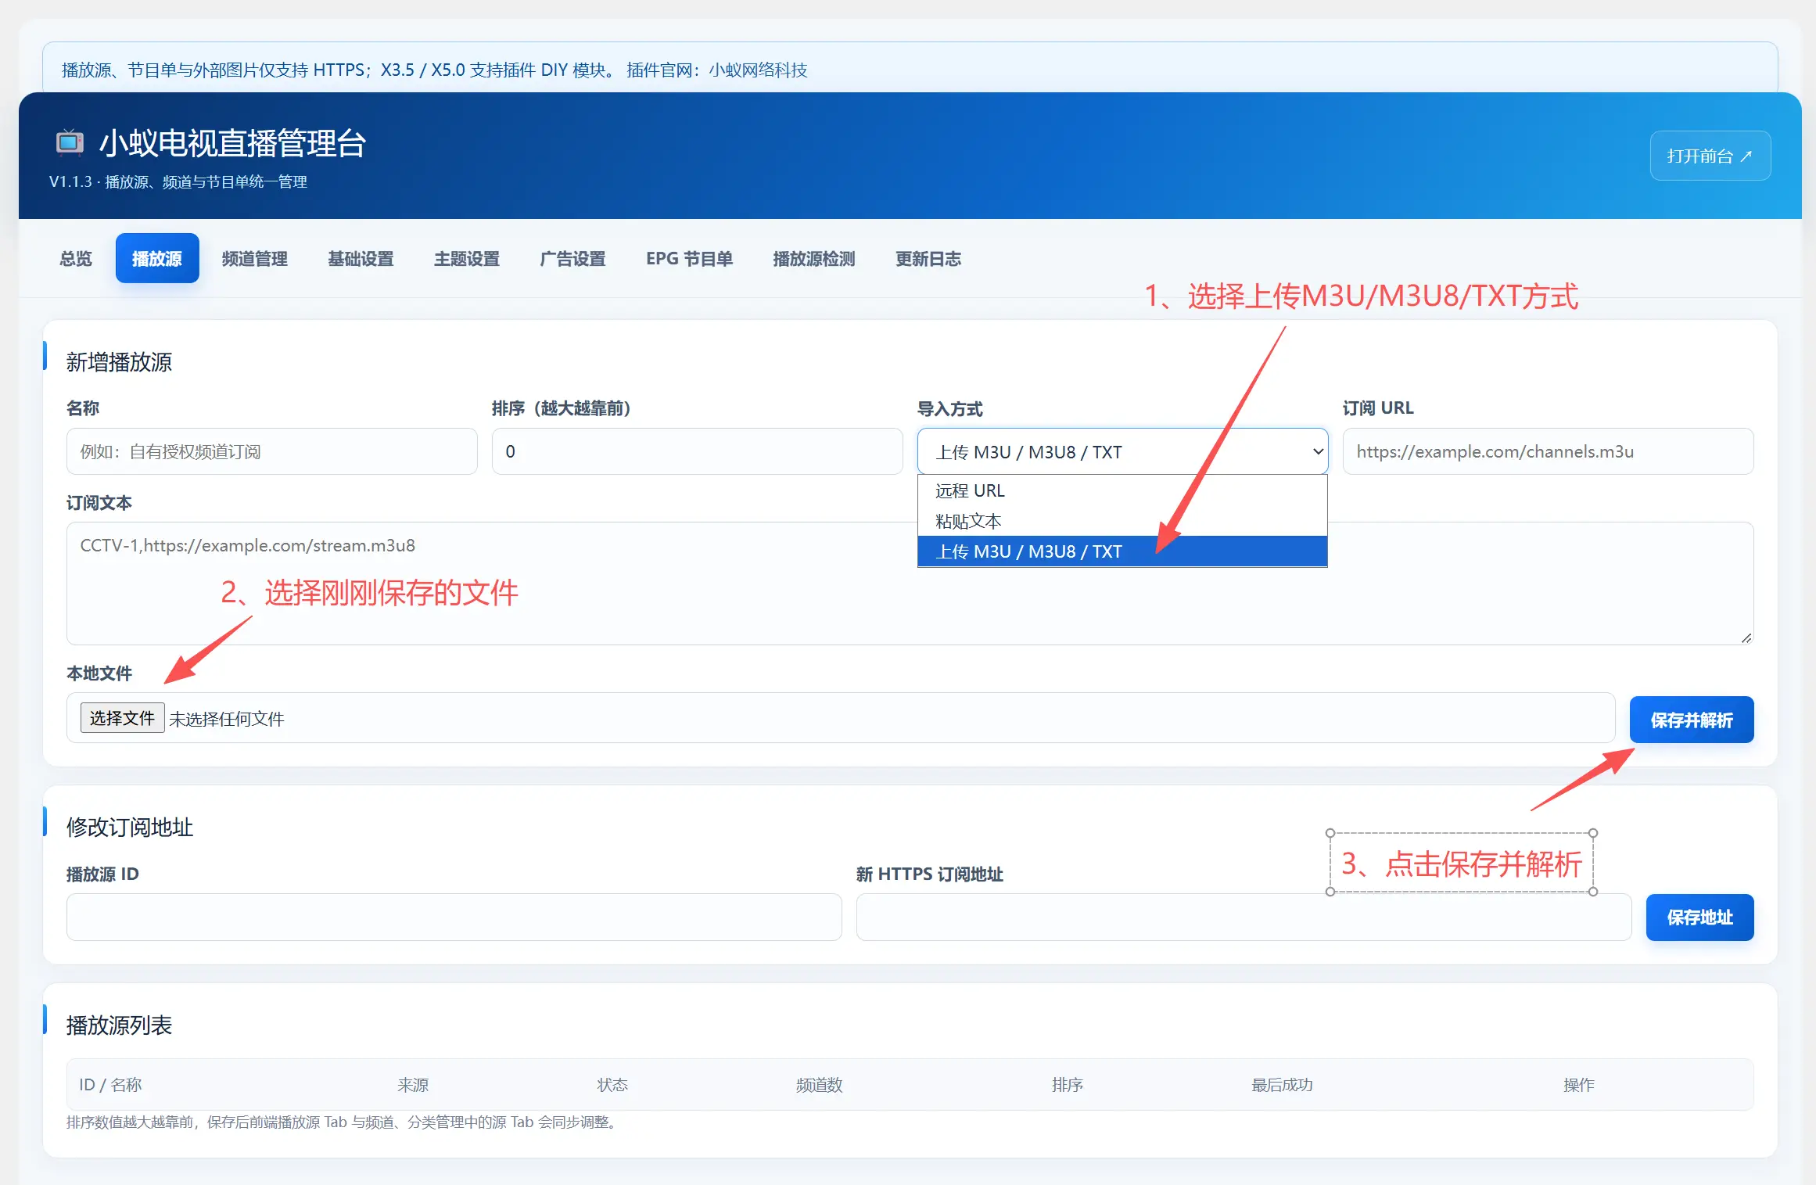
Task: Click 选择文件 to pick a local file
Action: pos(122,718)
